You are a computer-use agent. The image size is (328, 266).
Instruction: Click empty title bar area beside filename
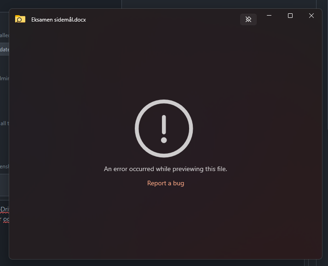click(163, 19)
